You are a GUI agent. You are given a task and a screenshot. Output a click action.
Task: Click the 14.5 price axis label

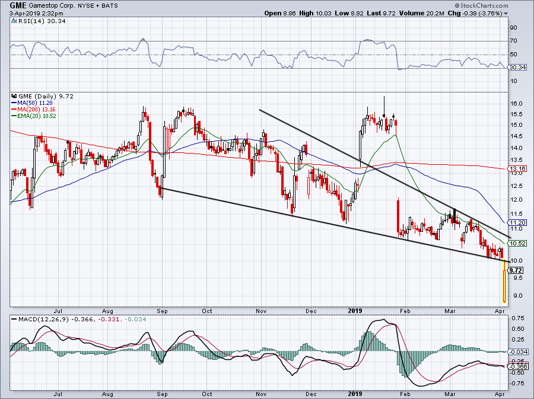tap(517, 136)
